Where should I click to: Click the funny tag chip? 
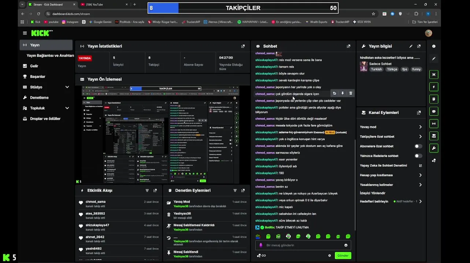point(417,69)
